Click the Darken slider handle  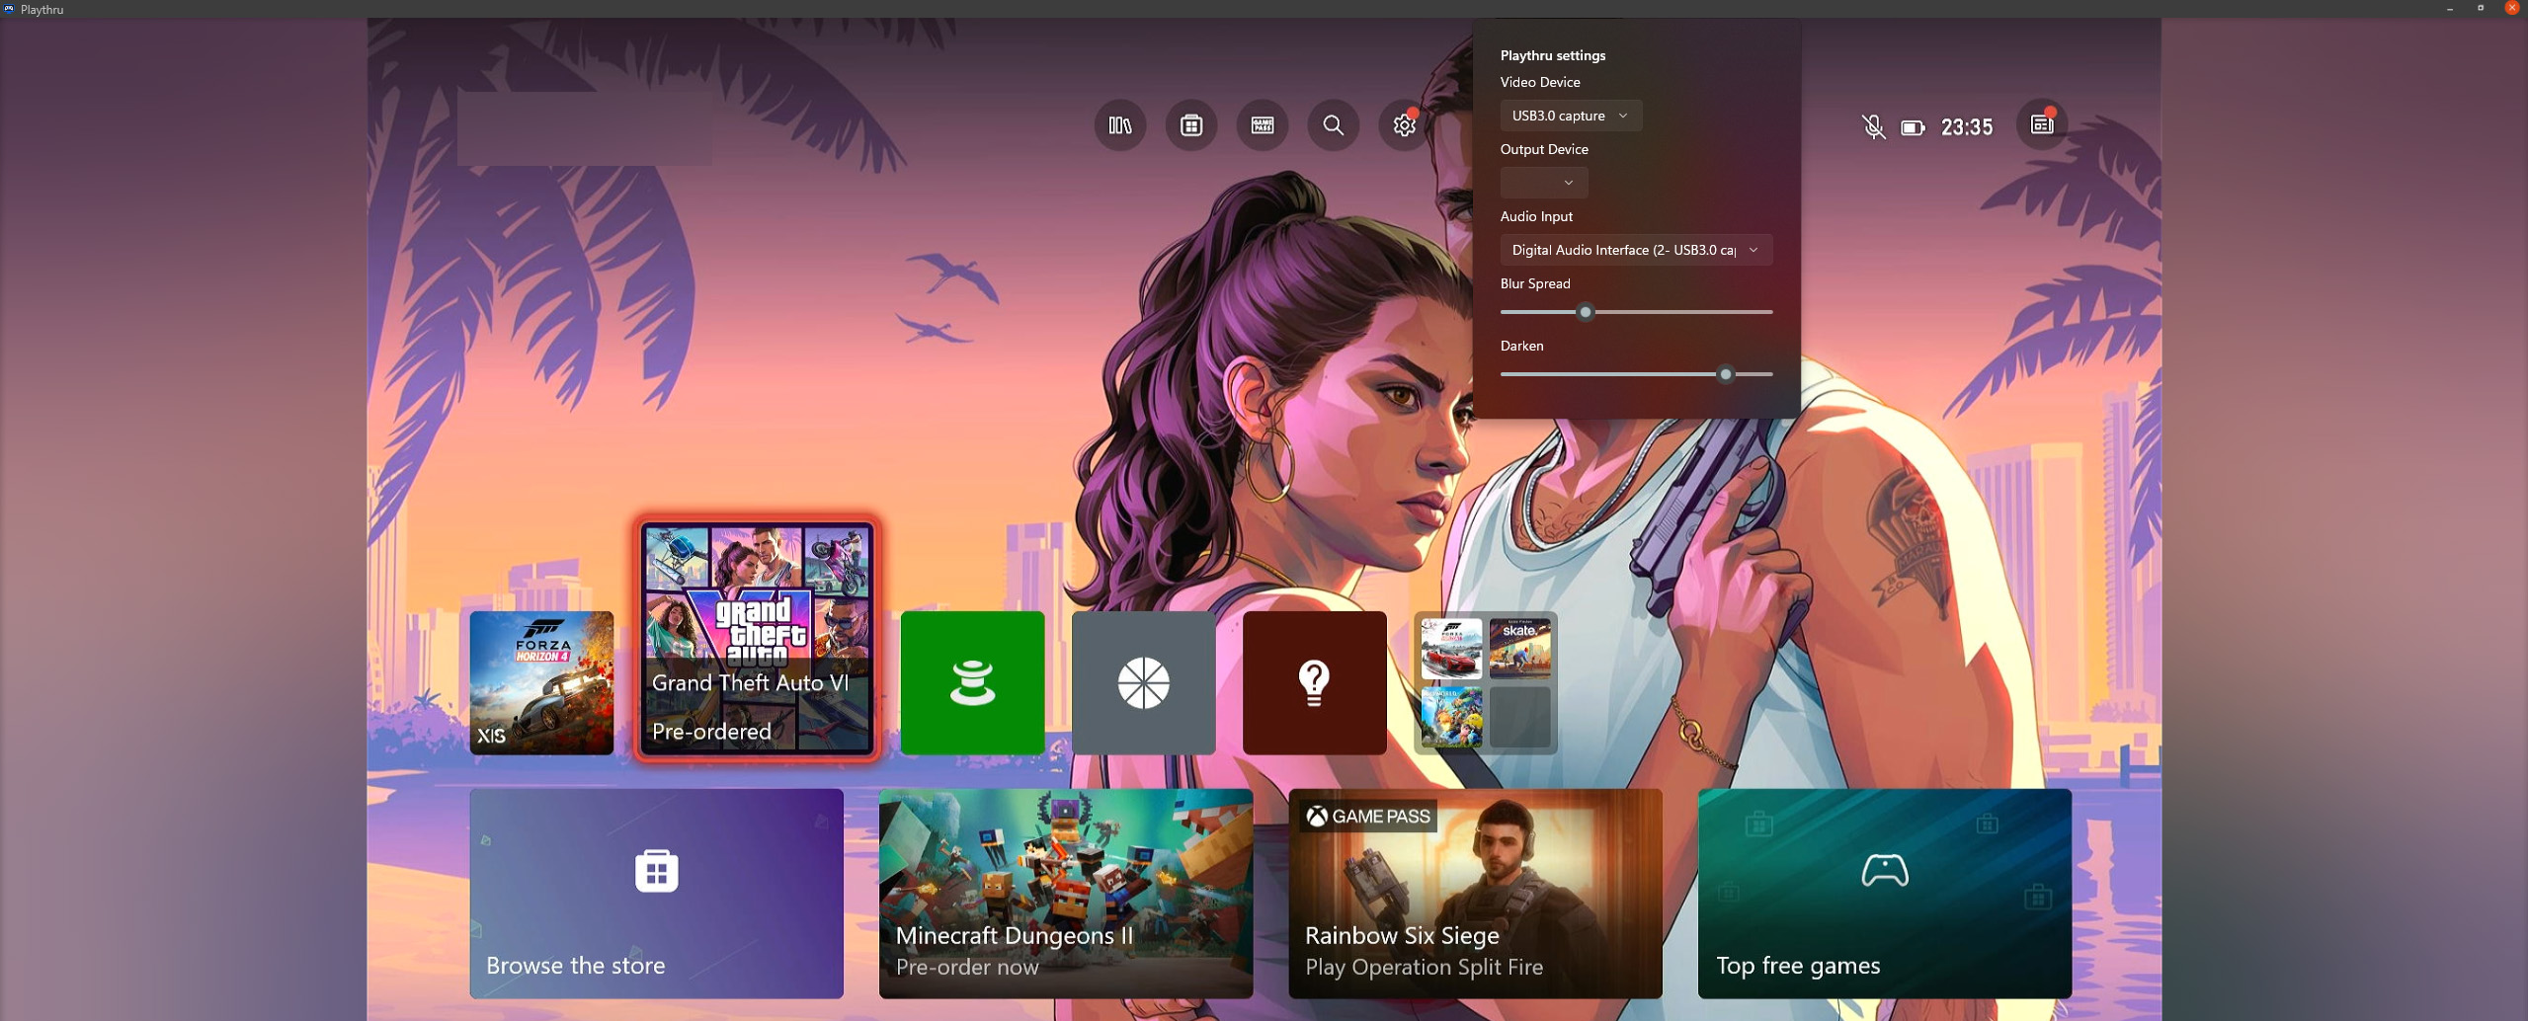(1726, 374)
